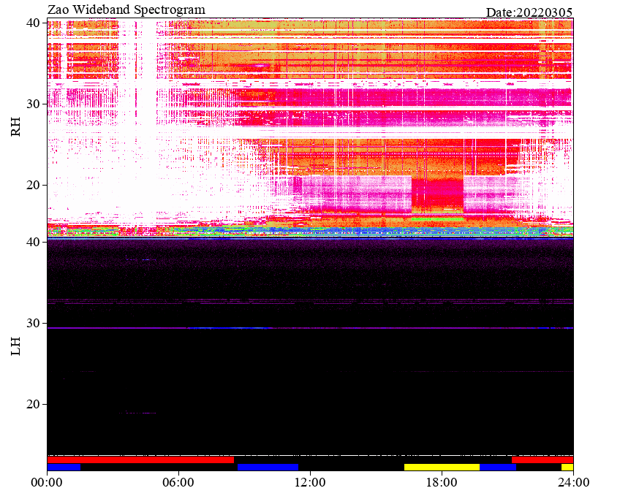Click the LH axis label
Image resolution: width=620 pixels, height=488 pixels.
tap(15, 346)
